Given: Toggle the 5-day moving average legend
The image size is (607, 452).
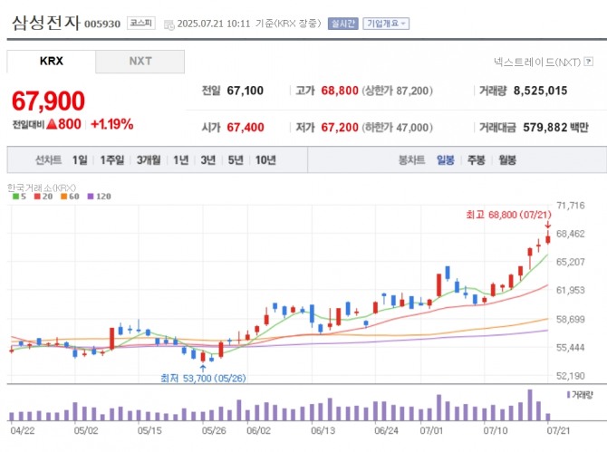Looking at the screenshot, I should 18,196.
